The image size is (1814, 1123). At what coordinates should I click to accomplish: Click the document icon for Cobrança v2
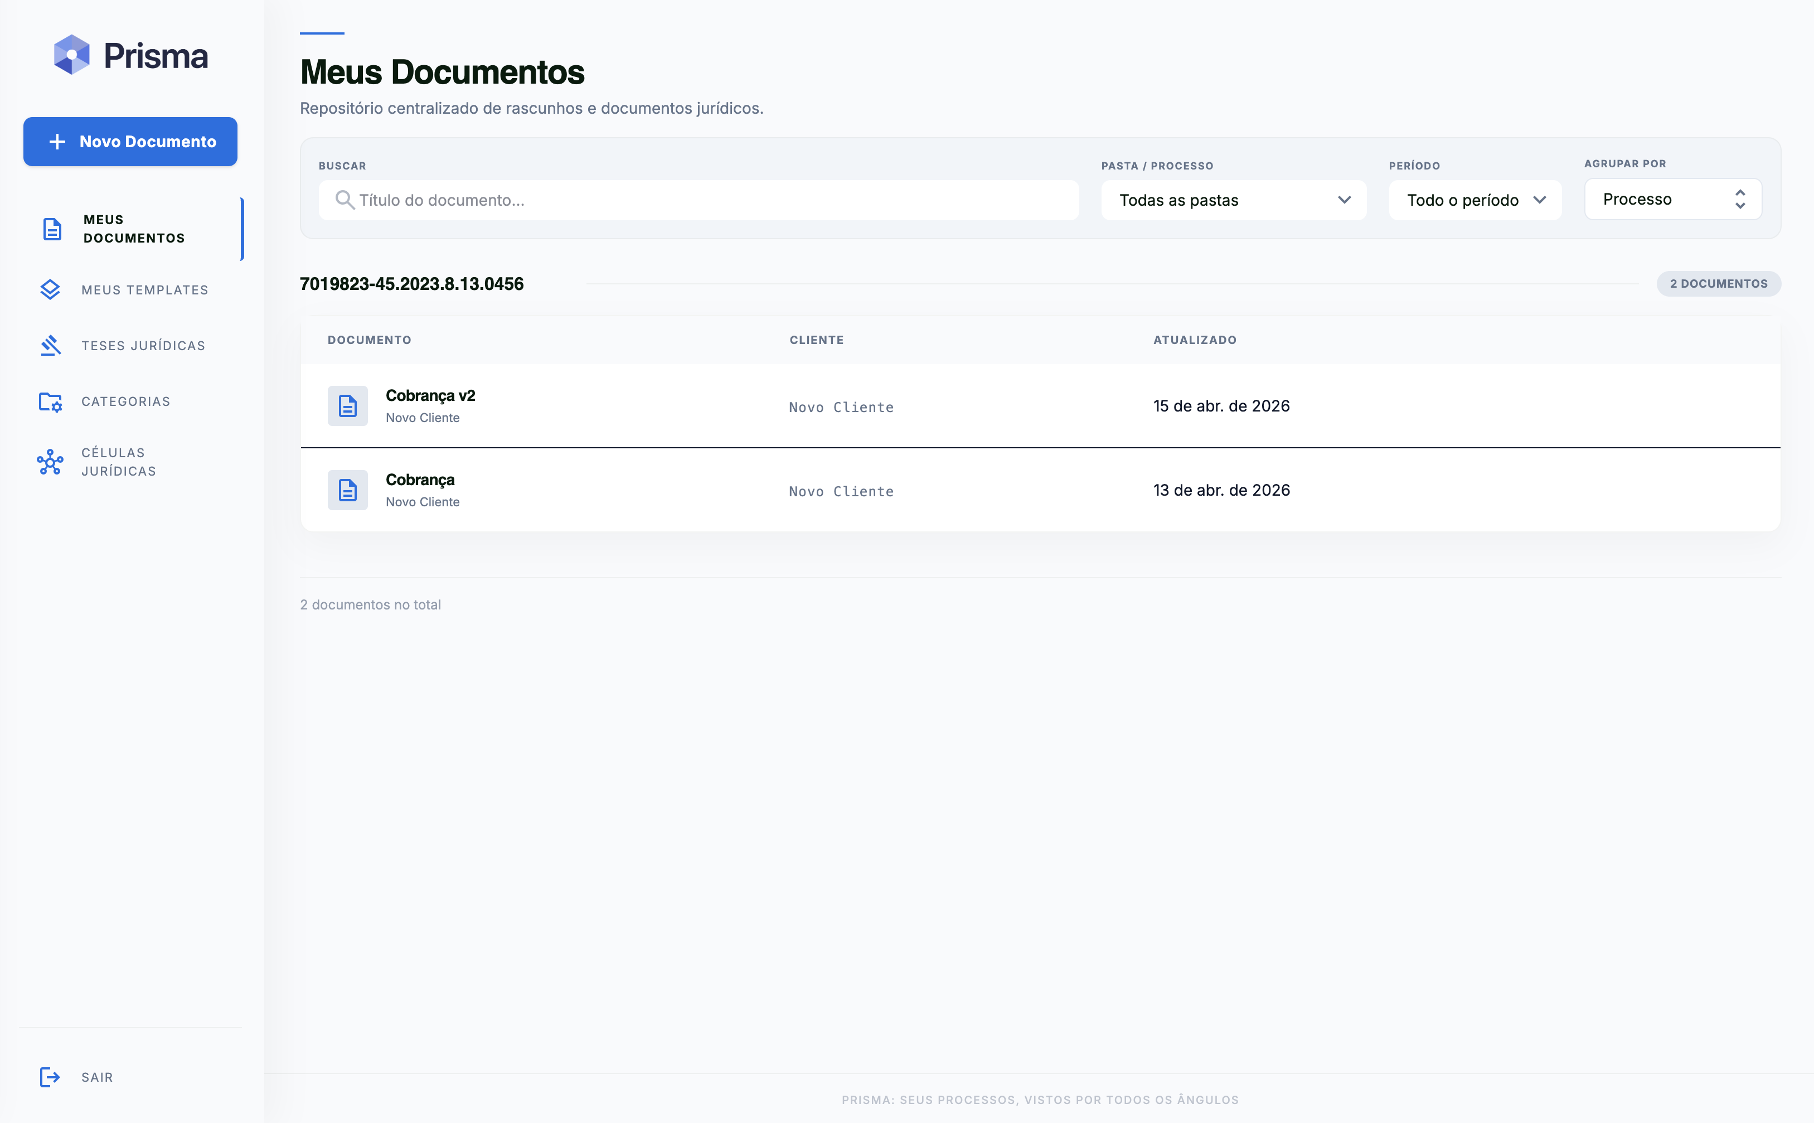coord(347,405)
